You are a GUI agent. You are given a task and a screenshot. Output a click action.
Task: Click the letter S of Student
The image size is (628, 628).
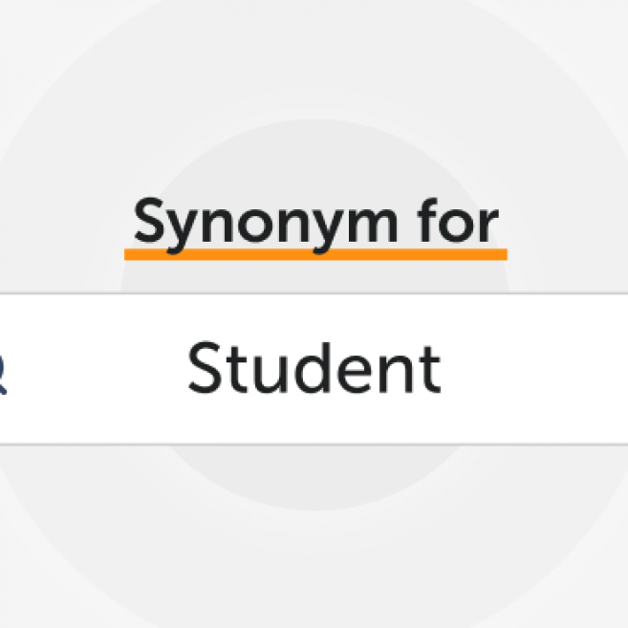(x=203, y=369)
